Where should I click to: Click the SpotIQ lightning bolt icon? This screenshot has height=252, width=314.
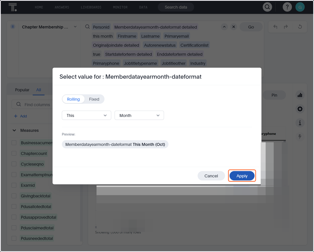(300, 137)
